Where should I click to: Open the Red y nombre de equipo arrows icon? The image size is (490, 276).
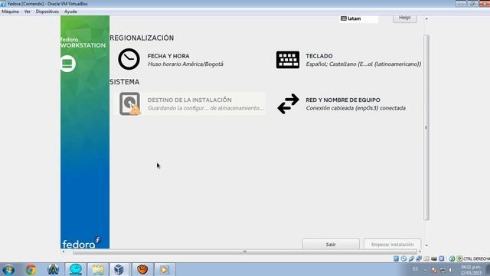[x=288, y=103]
